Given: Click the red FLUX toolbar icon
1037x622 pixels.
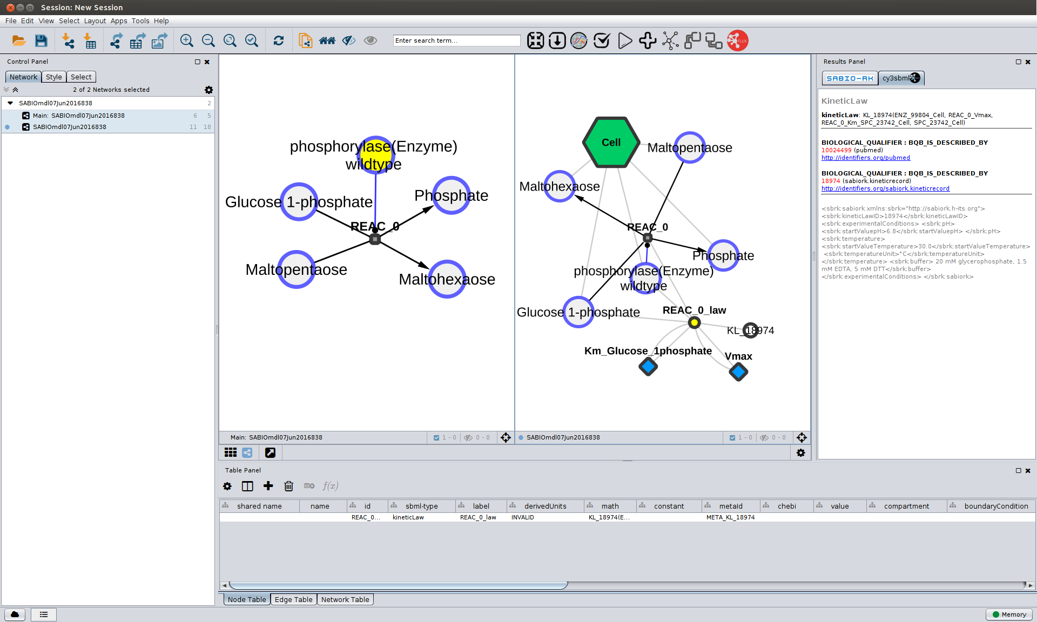Looking at the screenshot, I should click(737, 41).
